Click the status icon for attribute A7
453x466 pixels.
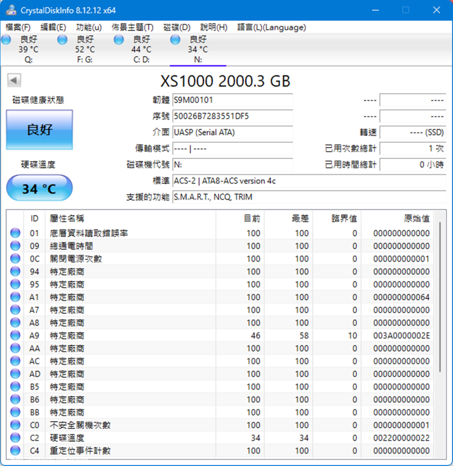pos(15,309)
